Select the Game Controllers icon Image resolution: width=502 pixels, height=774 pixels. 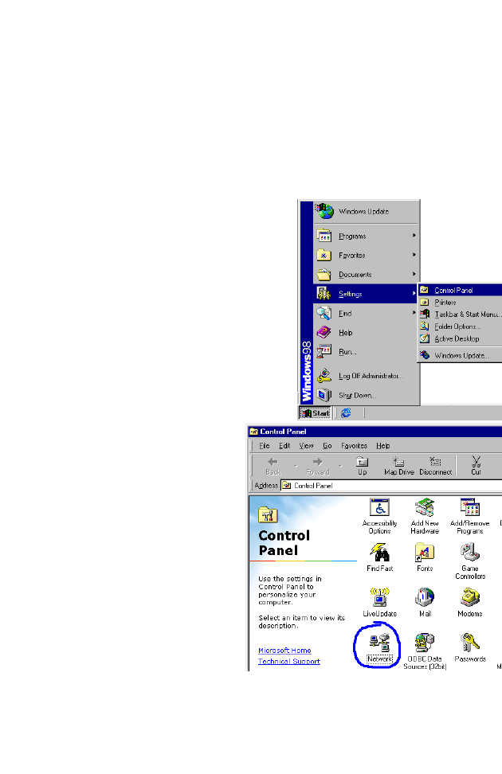click(x=470, y=561)
